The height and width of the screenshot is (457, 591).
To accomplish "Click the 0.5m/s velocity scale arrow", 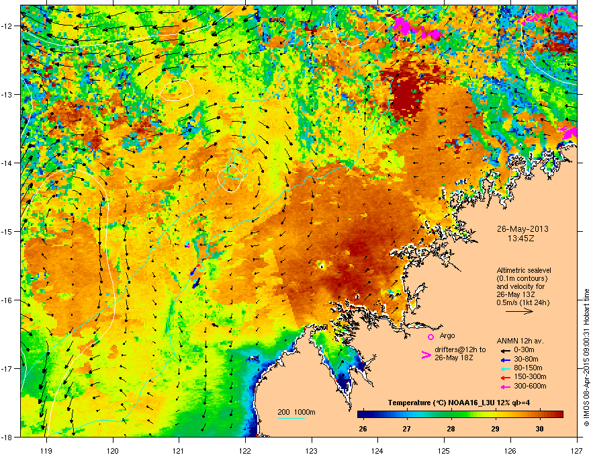I will pos(519,311).
